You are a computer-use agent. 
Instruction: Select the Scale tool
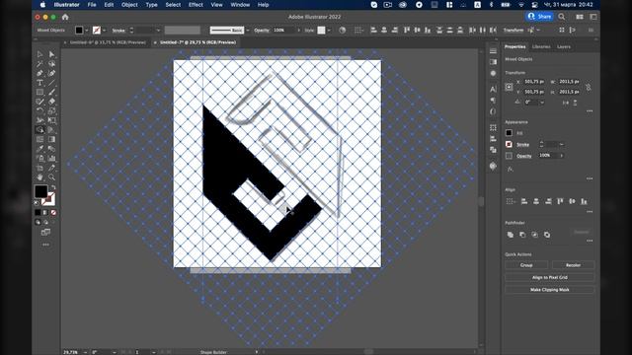[x=51, y=110]
